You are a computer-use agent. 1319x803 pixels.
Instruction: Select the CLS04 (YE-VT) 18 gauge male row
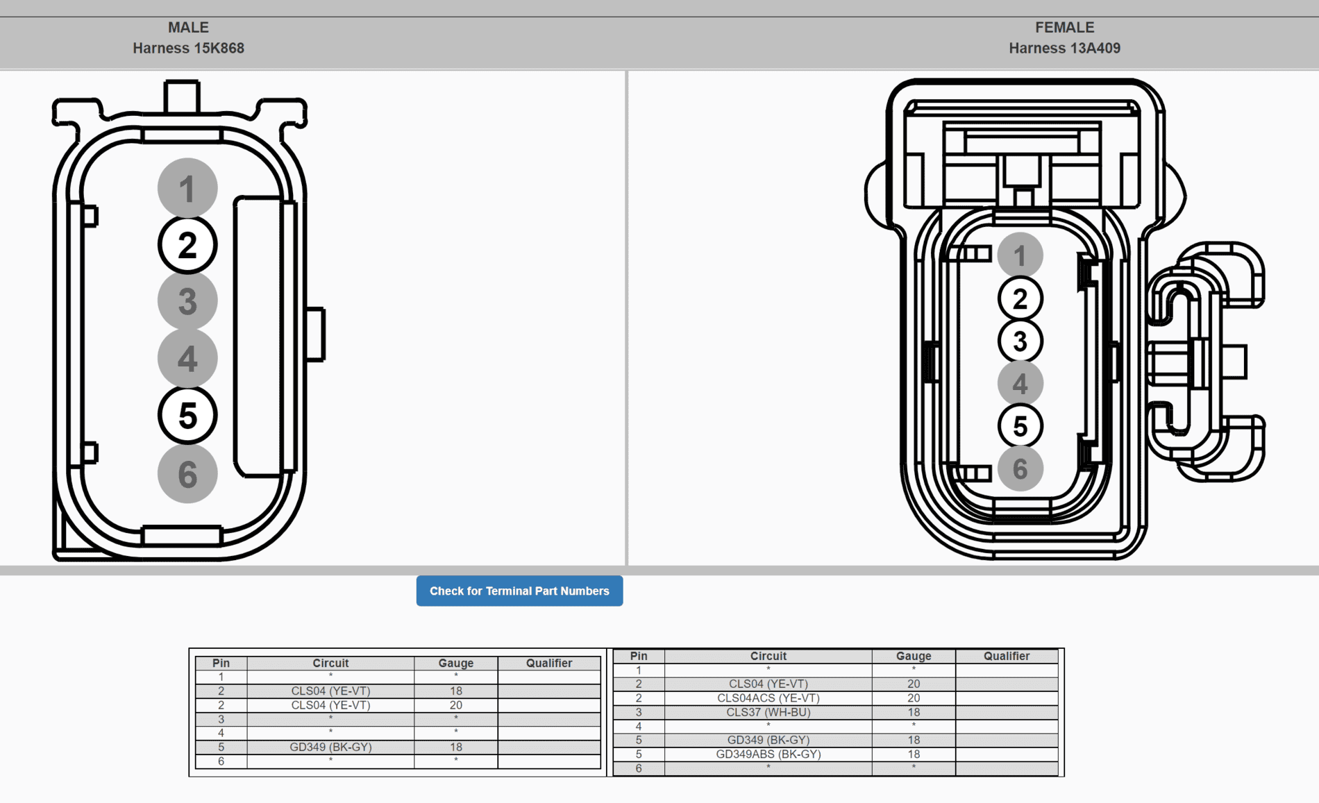(398, 691)
